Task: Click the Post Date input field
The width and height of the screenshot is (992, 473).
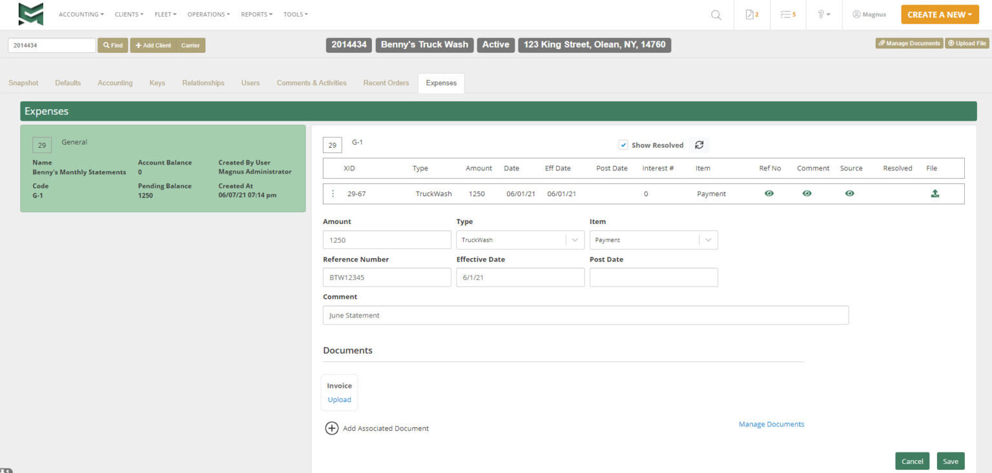Action: 654,277
